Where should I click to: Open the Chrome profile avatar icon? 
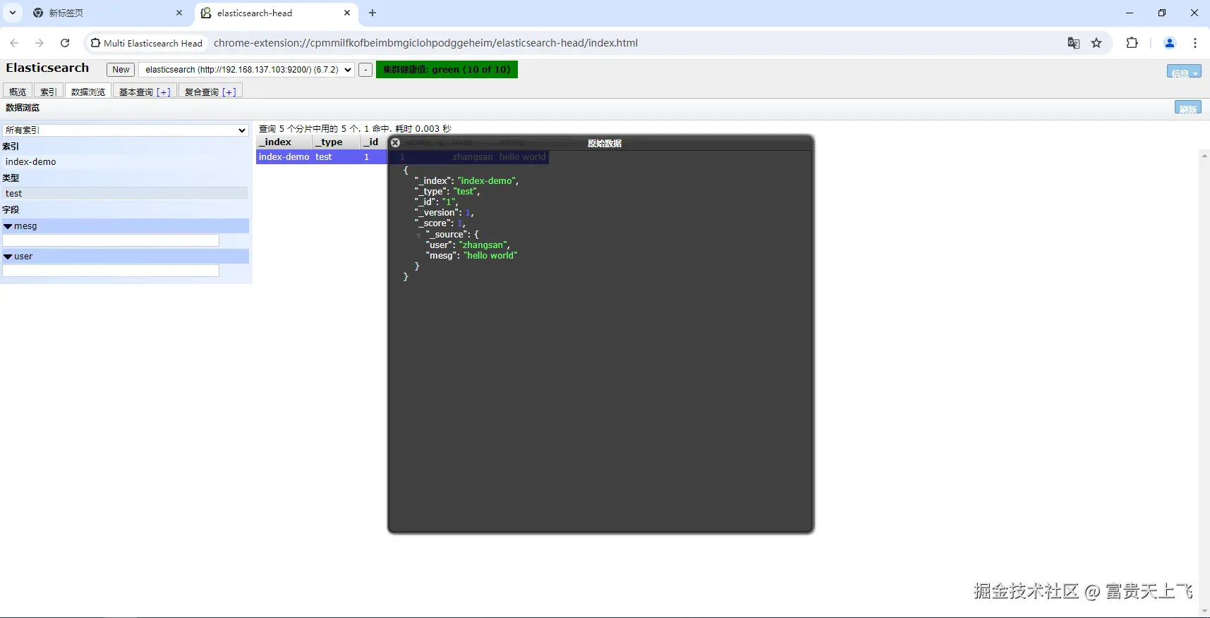tap(1169, 43)
